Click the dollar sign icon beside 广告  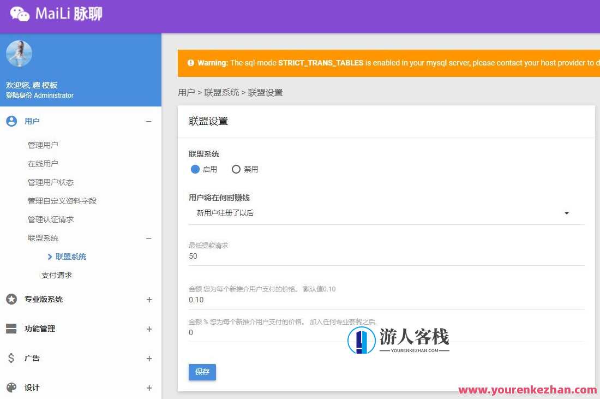coord(11,358)
